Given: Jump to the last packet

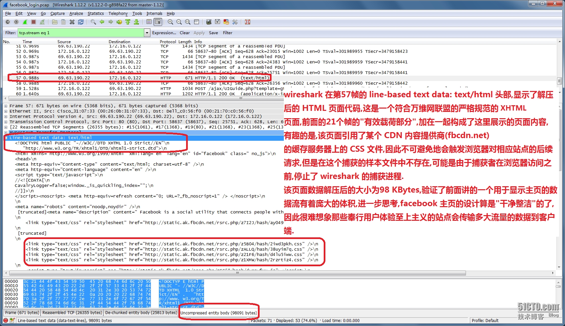Looking at the screenshot, I should [x=137, y=22].
